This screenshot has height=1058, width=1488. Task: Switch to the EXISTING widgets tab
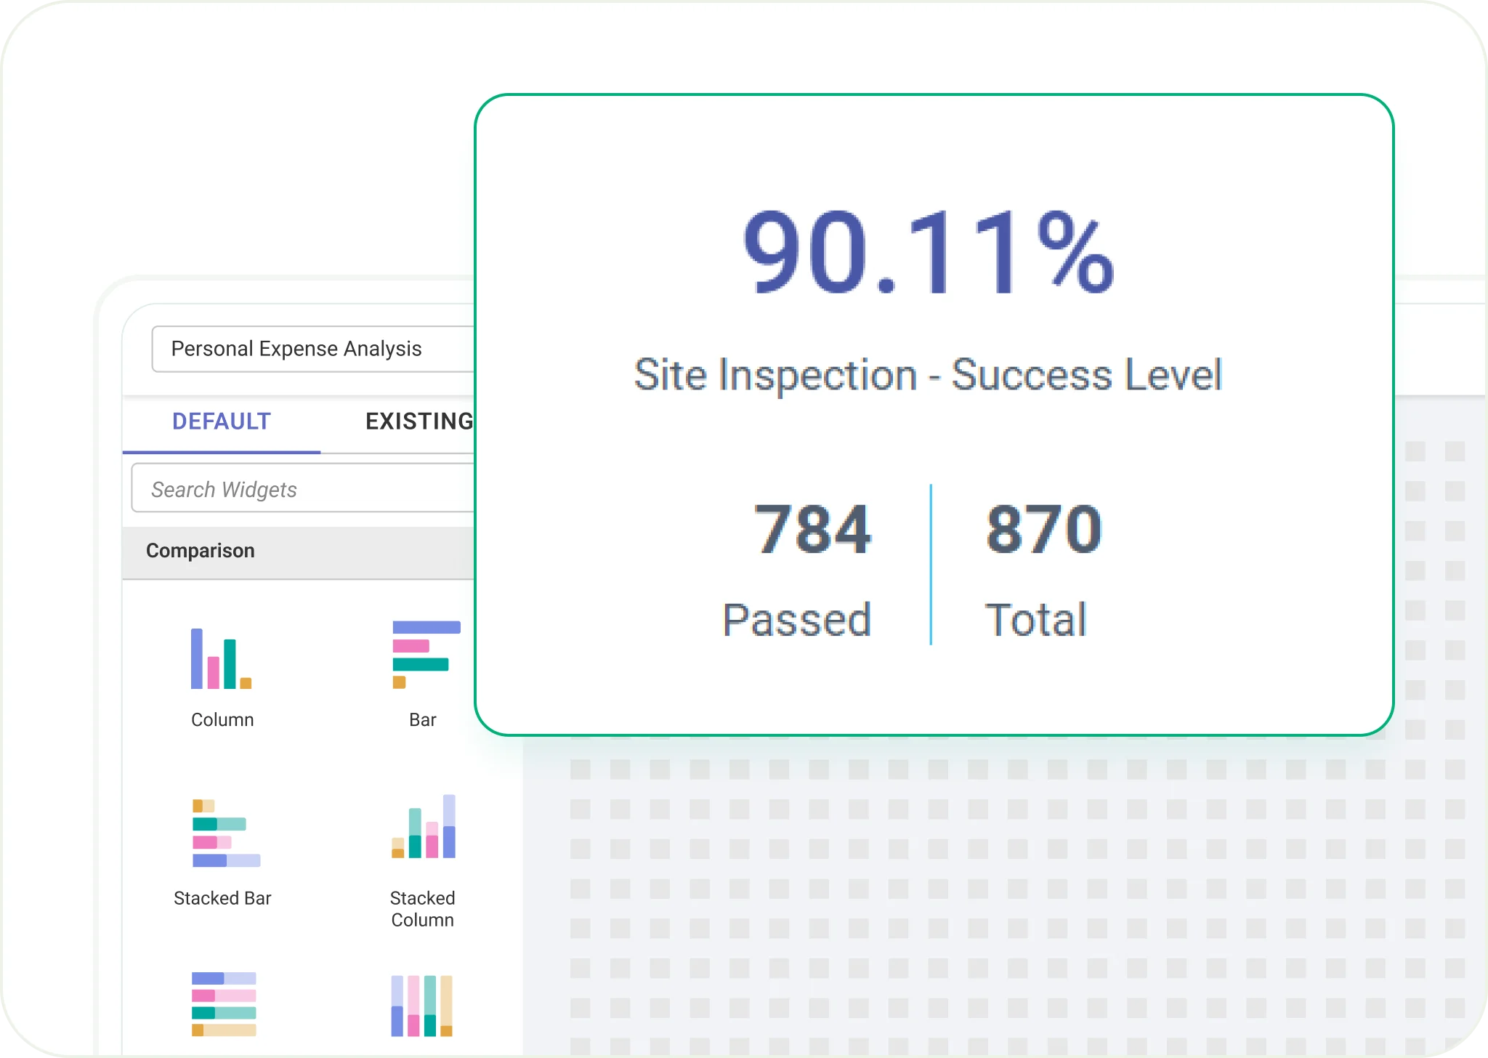coord(420,421)
